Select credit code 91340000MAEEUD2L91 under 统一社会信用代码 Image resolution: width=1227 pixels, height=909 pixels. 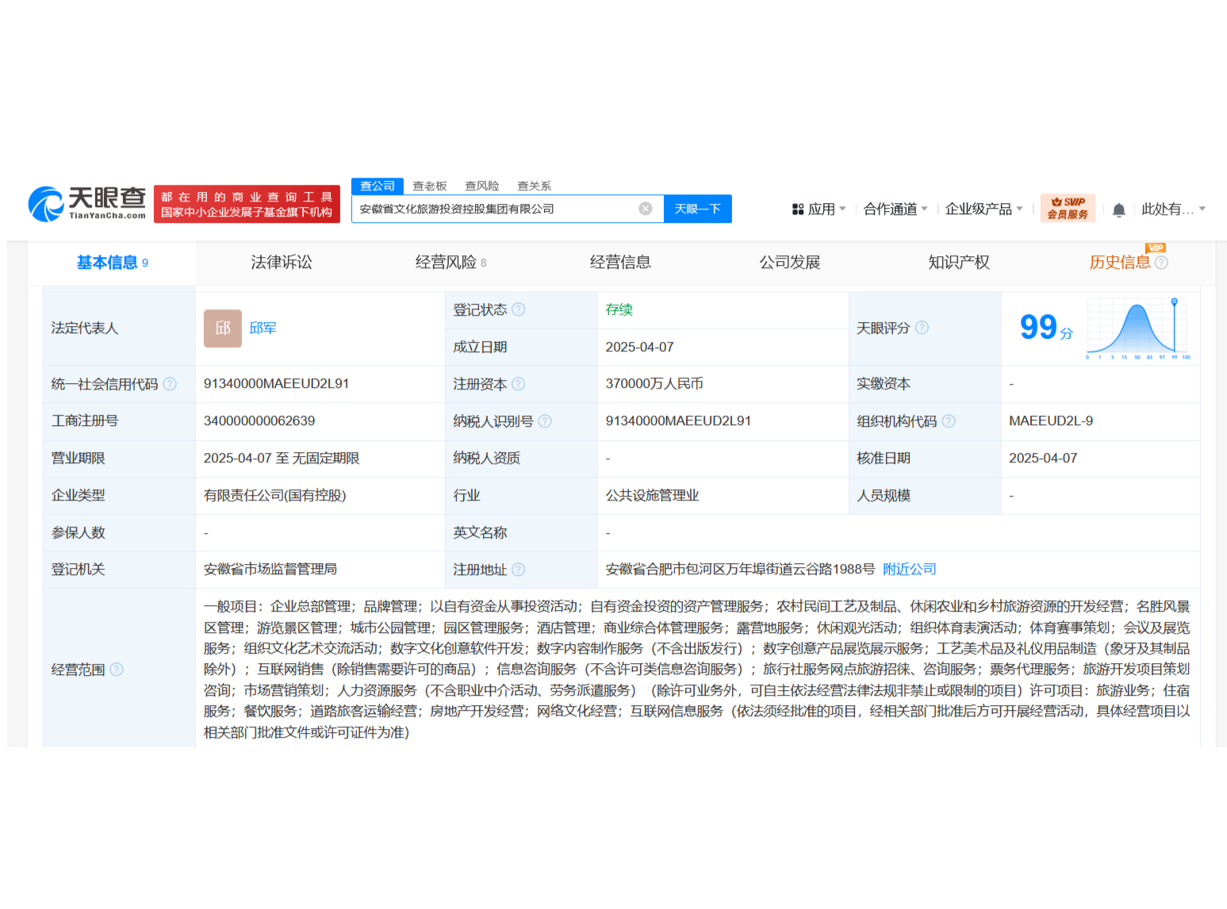276,384
